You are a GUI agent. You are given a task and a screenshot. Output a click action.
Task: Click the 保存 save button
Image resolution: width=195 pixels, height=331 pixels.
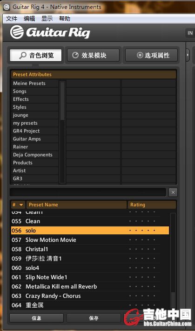(94, 318)
